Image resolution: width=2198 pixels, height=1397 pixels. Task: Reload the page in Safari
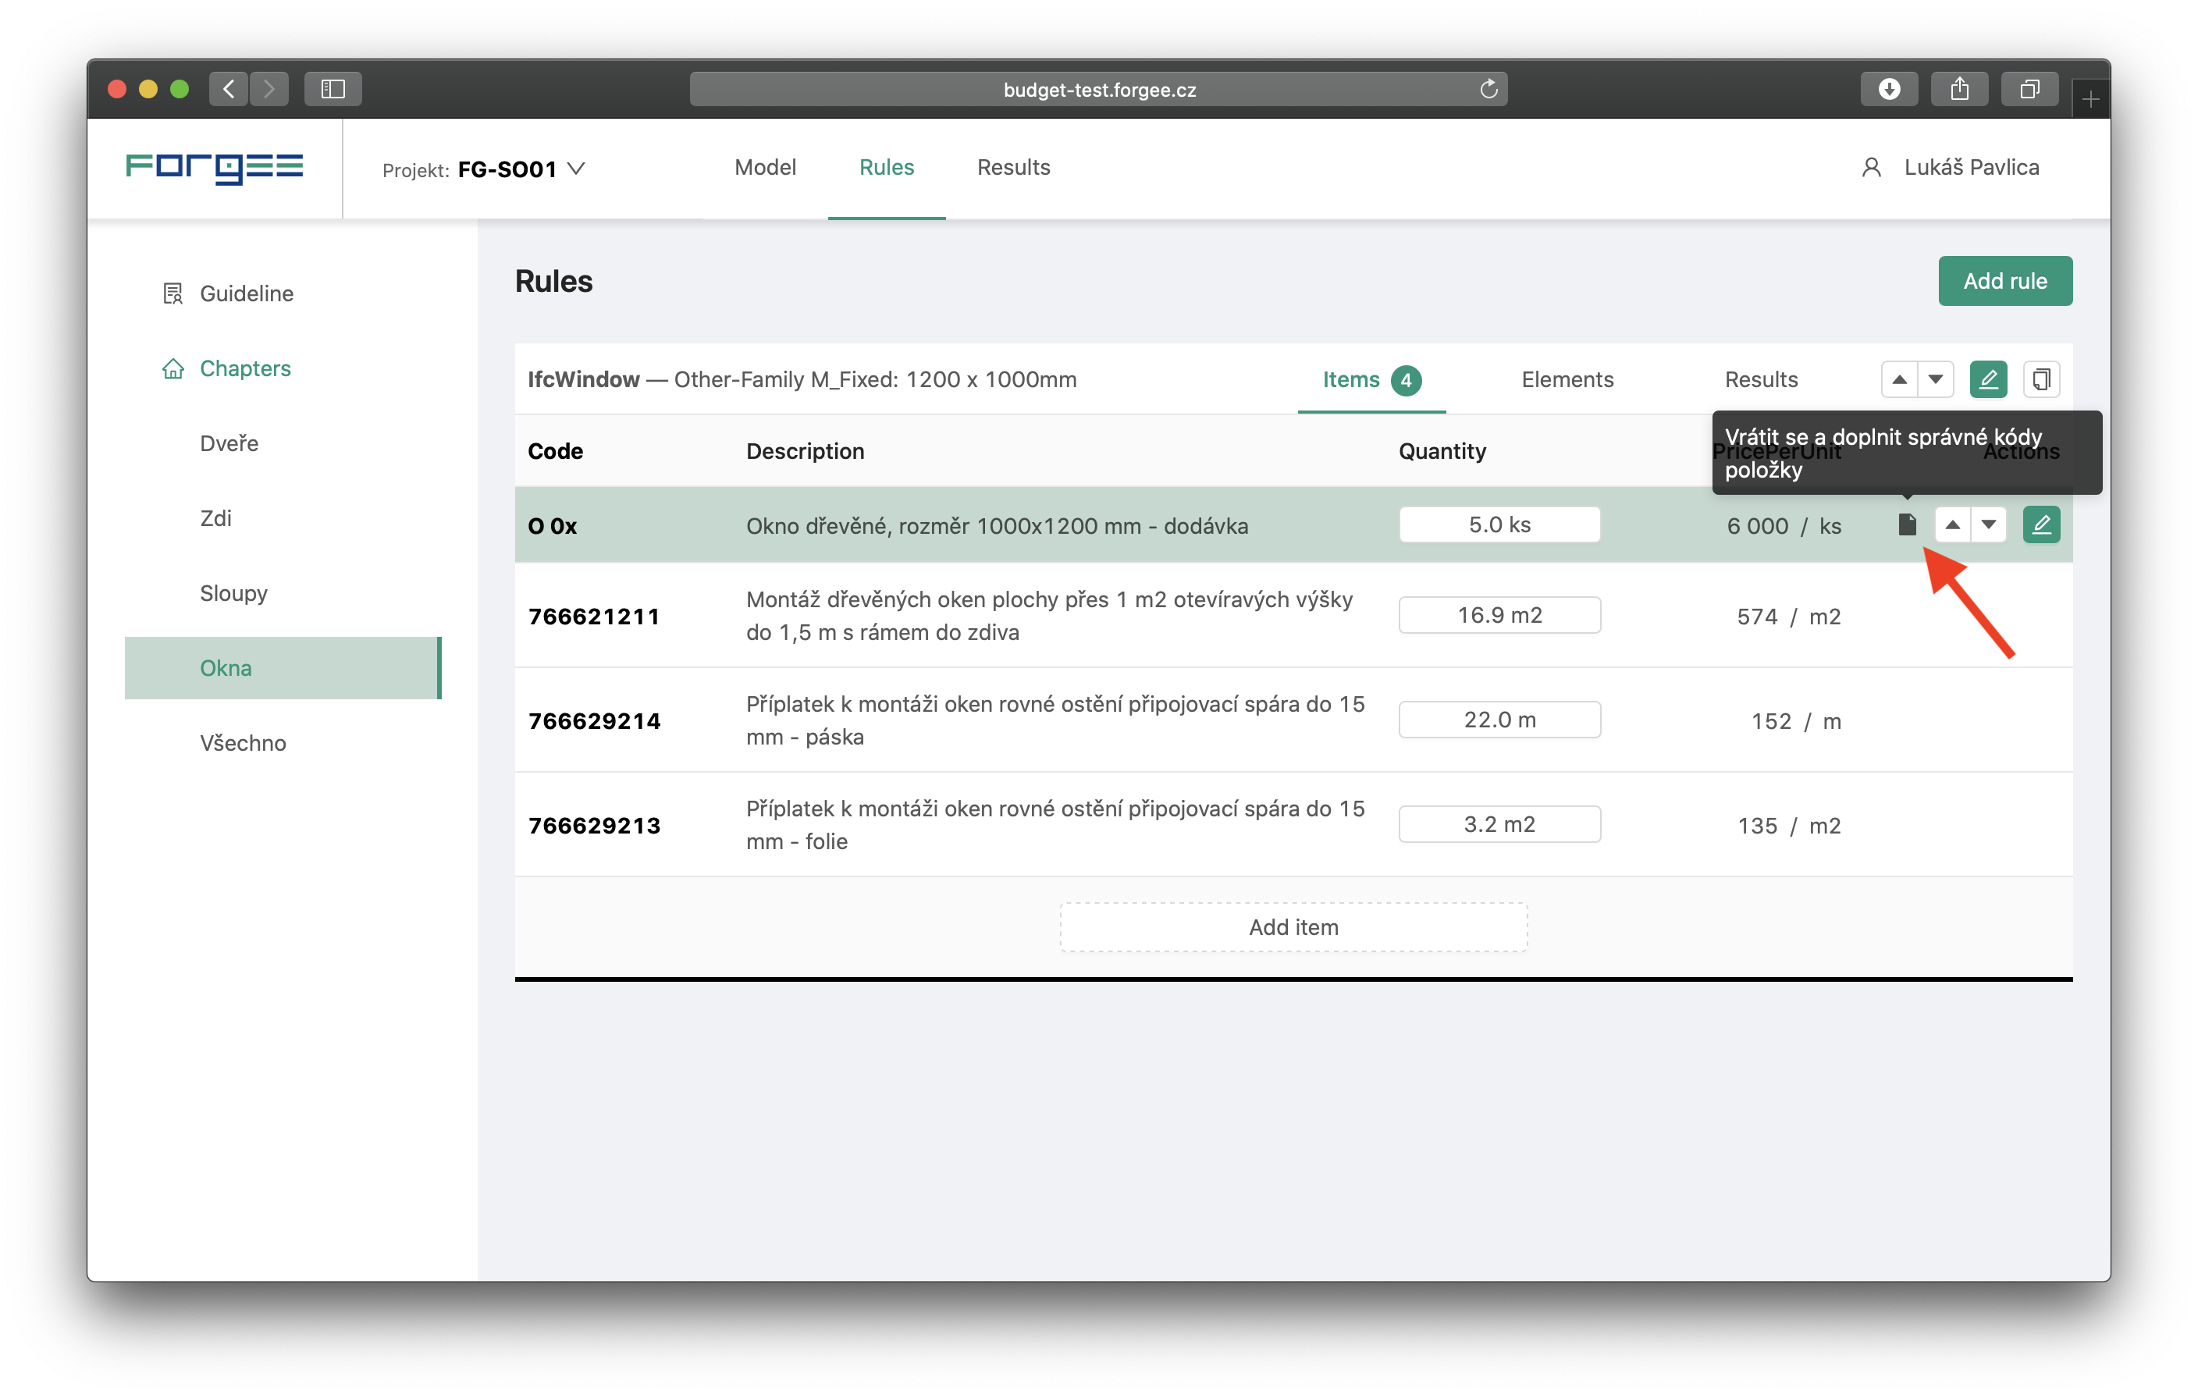click(x=1488, y=90)
